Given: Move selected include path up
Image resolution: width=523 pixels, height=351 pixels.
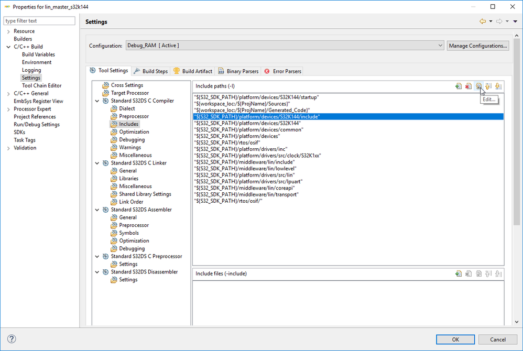Looking at the screenshot, I should pos(488,86).
